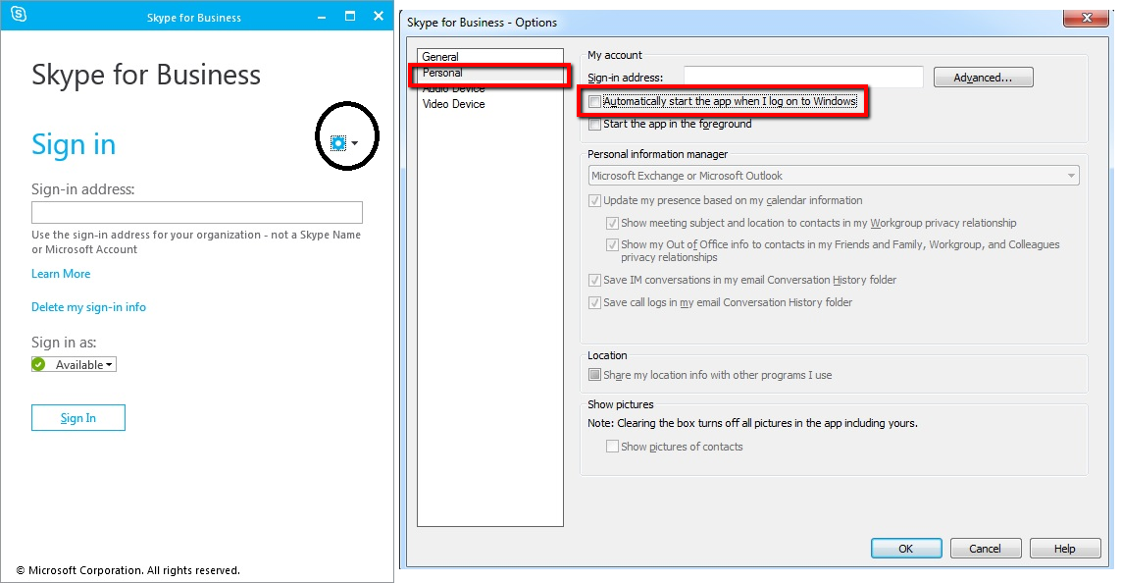
Task: Open the Personal information manager dropdown
Action: (x=834, y=176)
